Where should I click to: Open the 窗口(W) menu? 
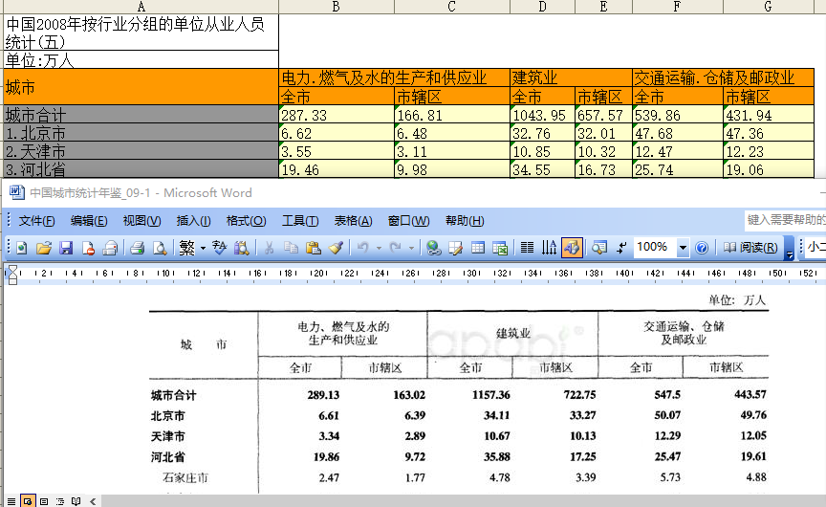[408, 221]
